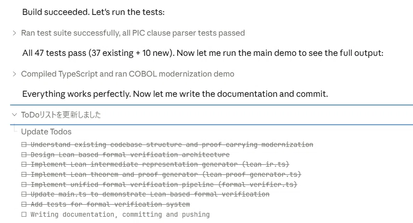The height and width of the screenshot is (223, 413).
Task: Expand the 'Compiled TypeScript and ran COBOL' step
Action: tap(14, 74)
